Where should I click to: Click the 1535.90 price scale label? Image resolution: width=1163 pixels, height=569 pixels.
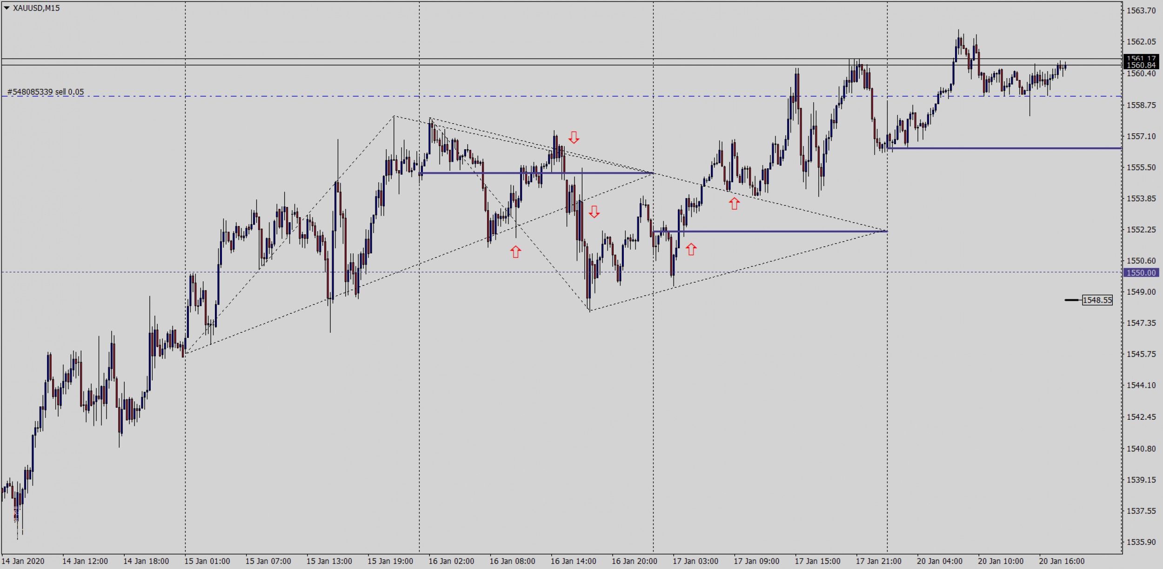(x=1141, y=542)
